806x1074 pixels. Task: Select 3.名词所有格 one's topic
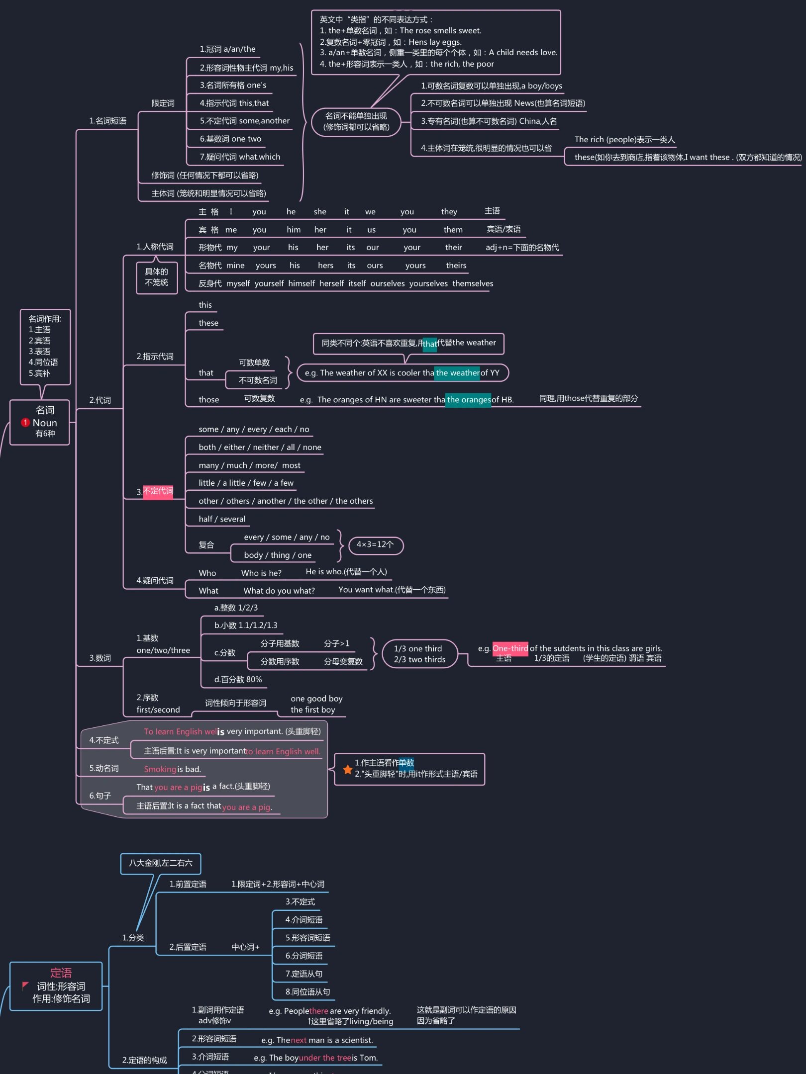[x=233, y=85]
